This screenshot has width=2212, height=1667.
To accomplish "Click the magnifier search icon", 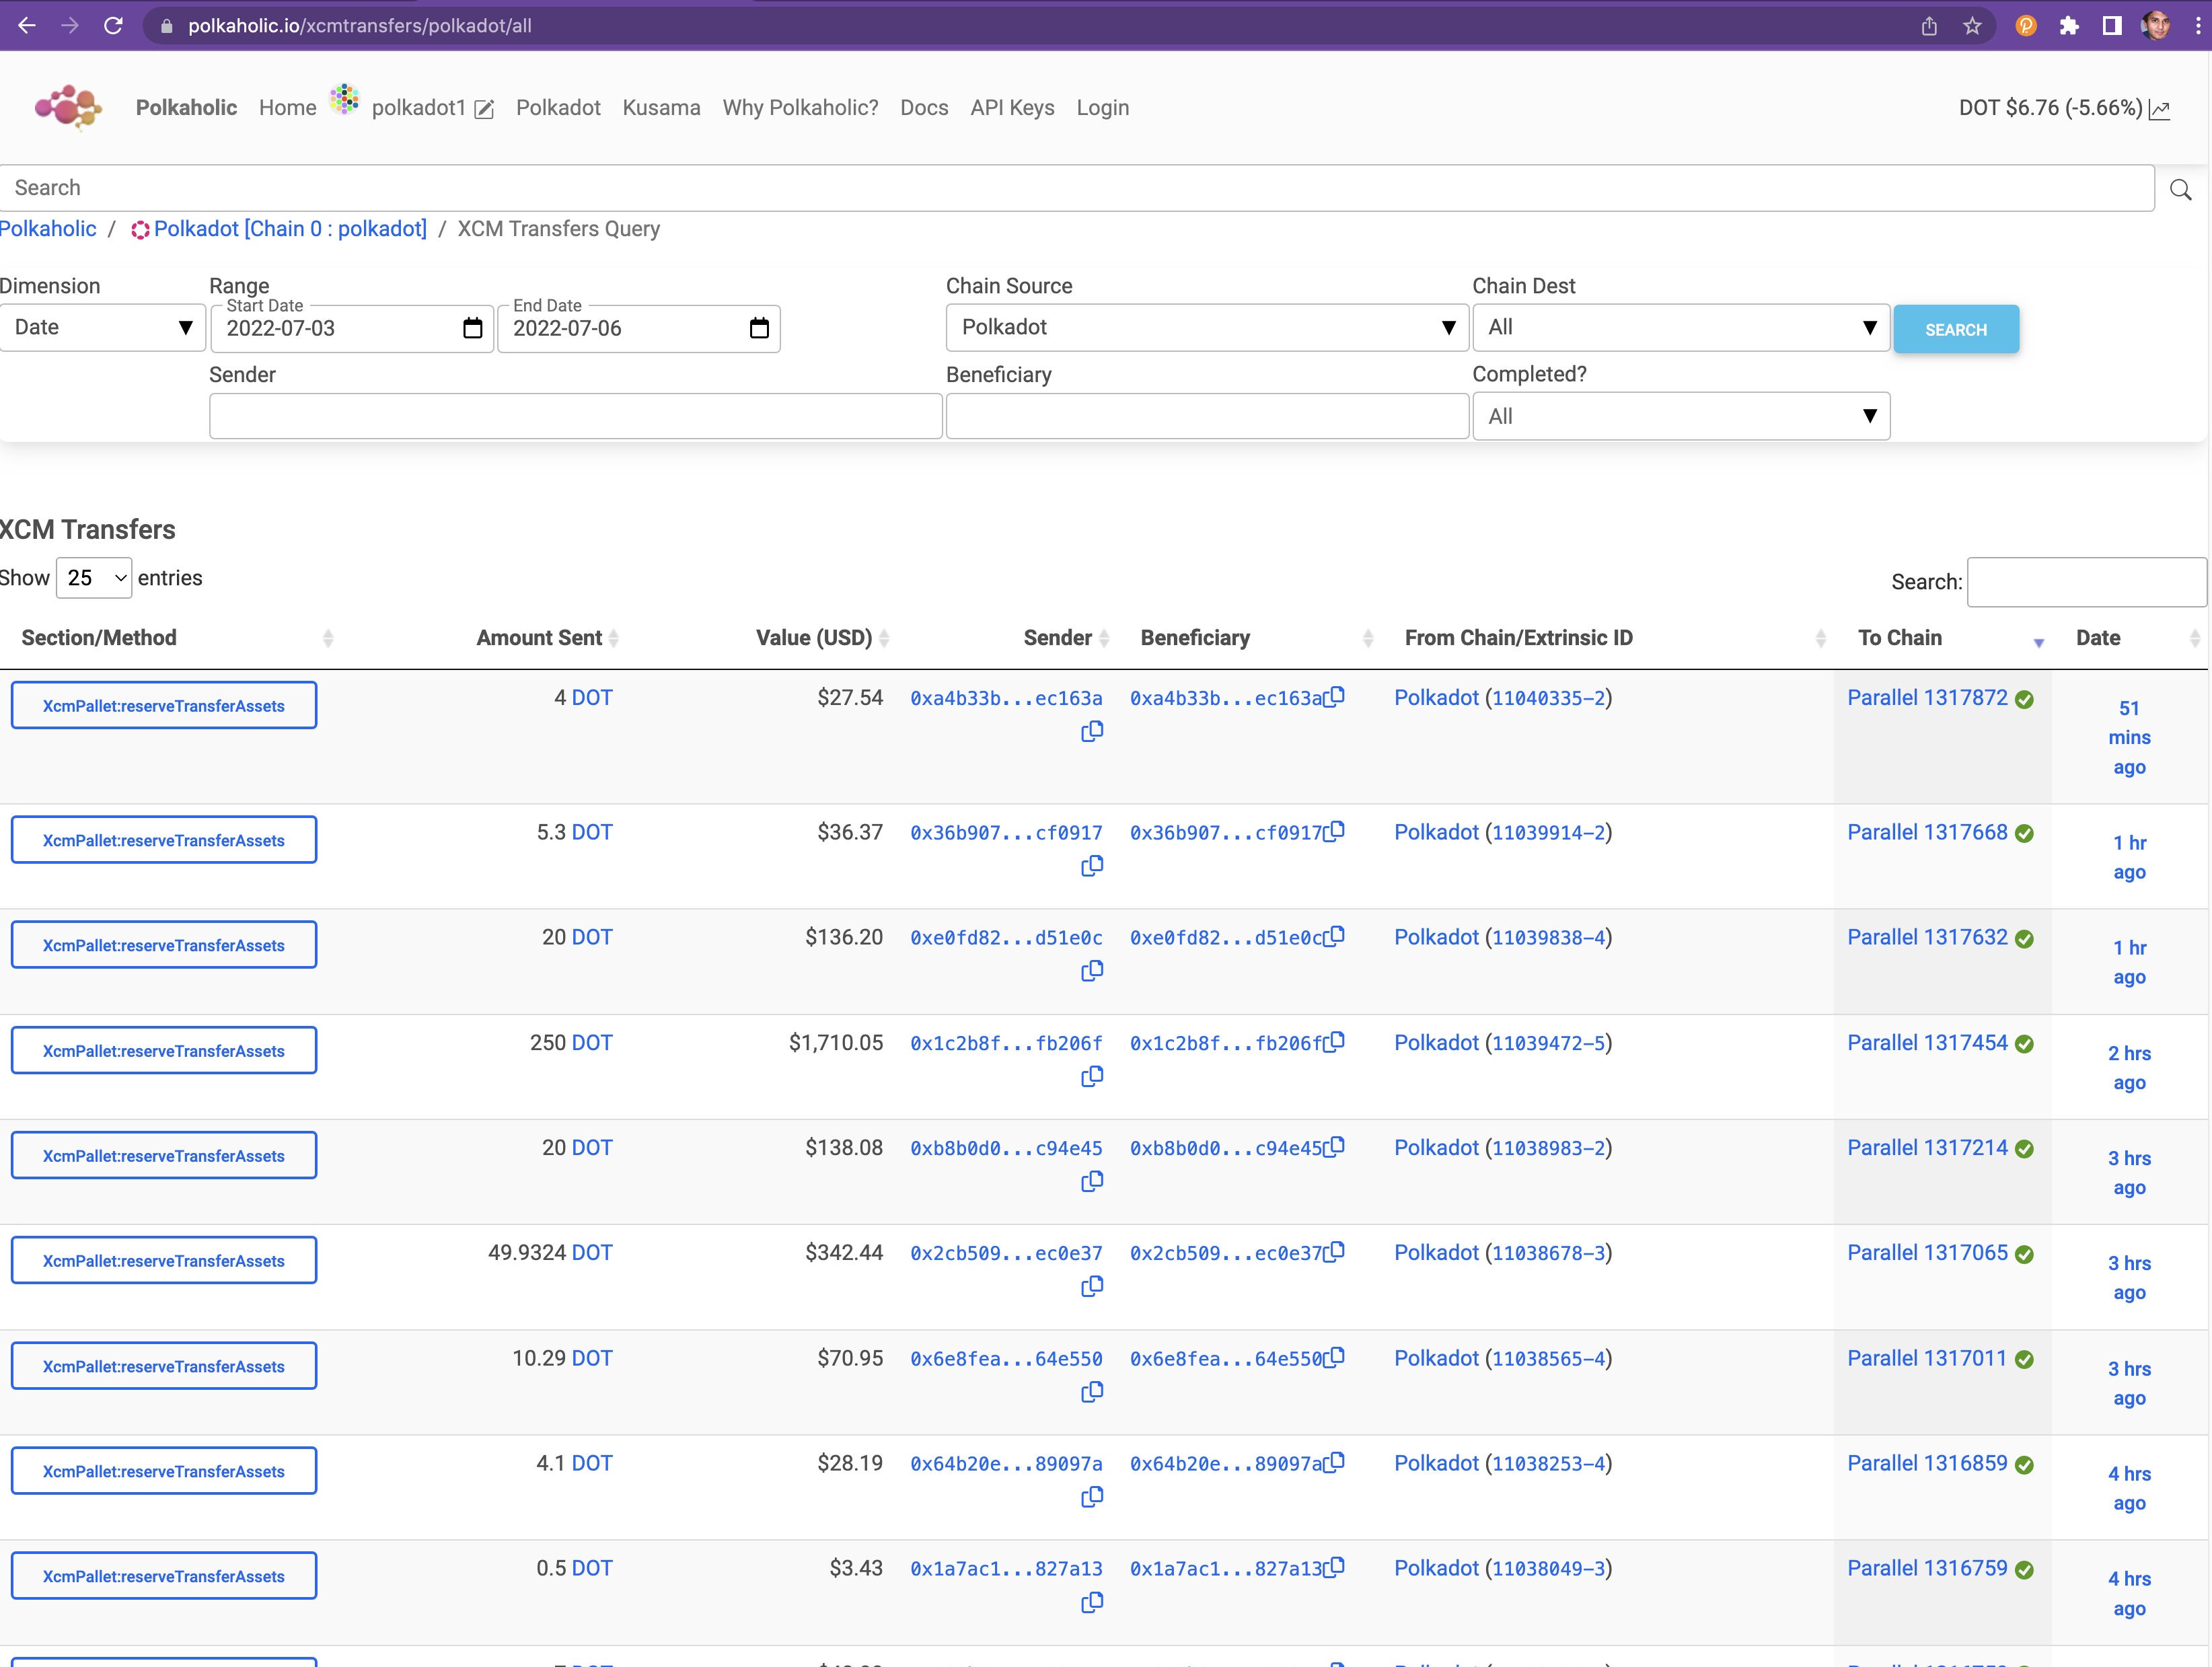I will pyautogui.click(x=2181, y=189).
